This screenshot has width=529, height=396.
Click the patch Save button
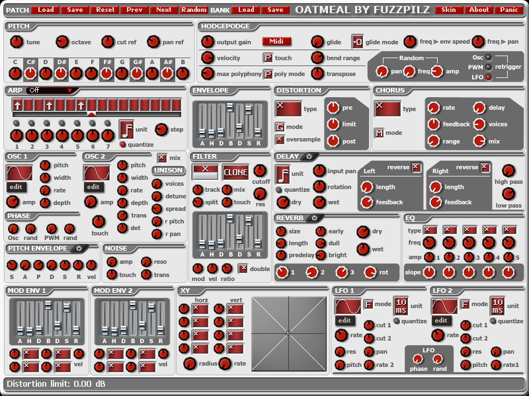(x=75, y=10)
